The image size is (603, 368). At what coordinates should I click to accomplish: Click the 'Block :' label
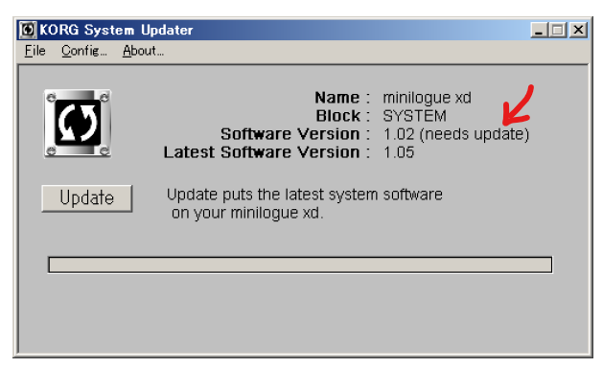[343, 116]
